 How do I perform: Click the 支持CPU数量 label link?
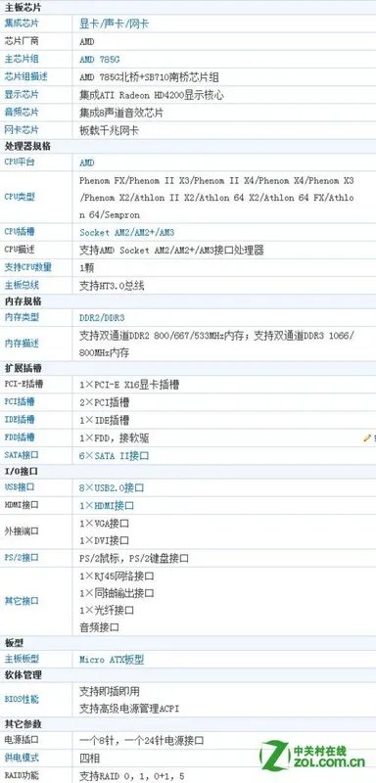tap(28, 267)
